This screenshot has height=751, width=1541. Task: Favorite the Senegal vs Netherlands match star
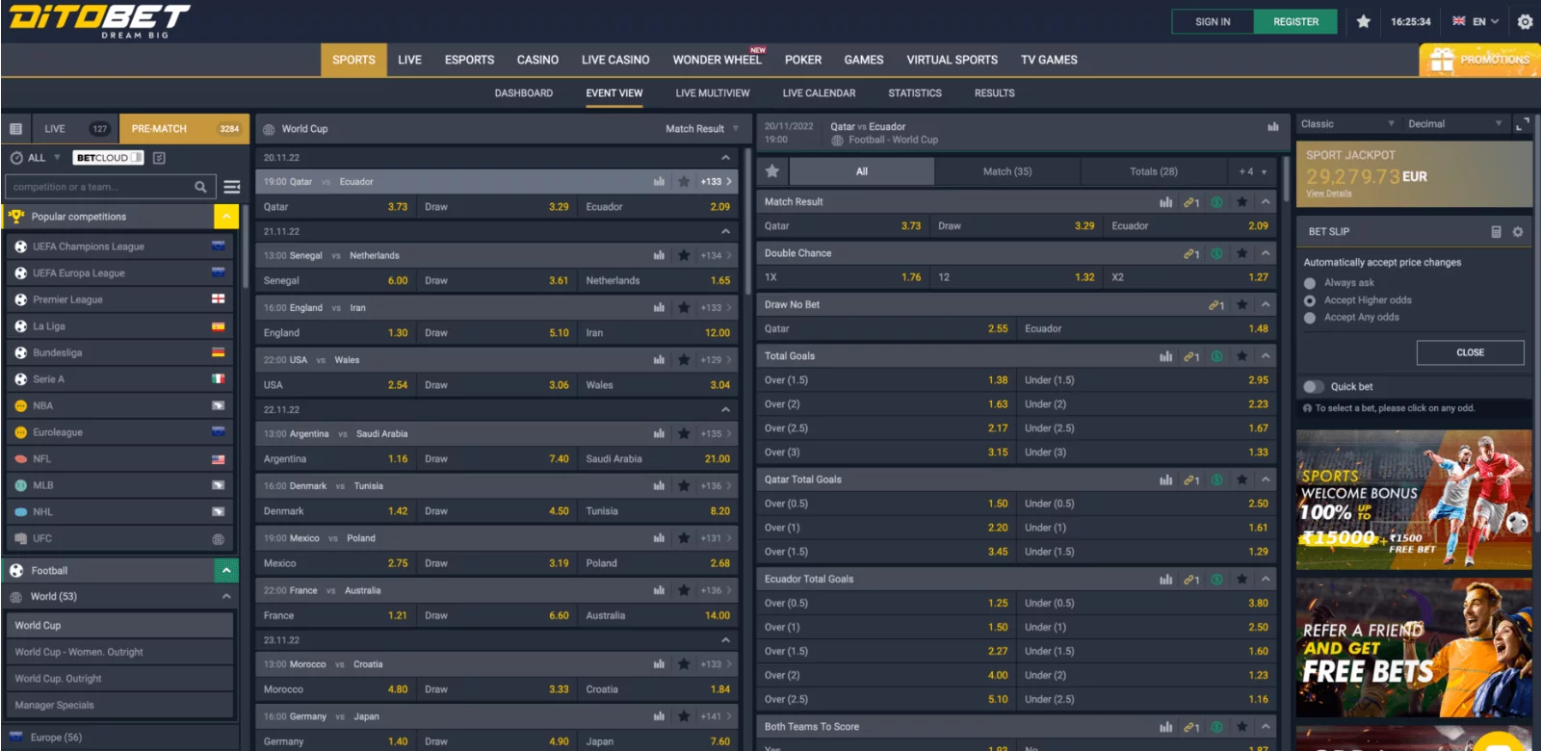point(684,255)
